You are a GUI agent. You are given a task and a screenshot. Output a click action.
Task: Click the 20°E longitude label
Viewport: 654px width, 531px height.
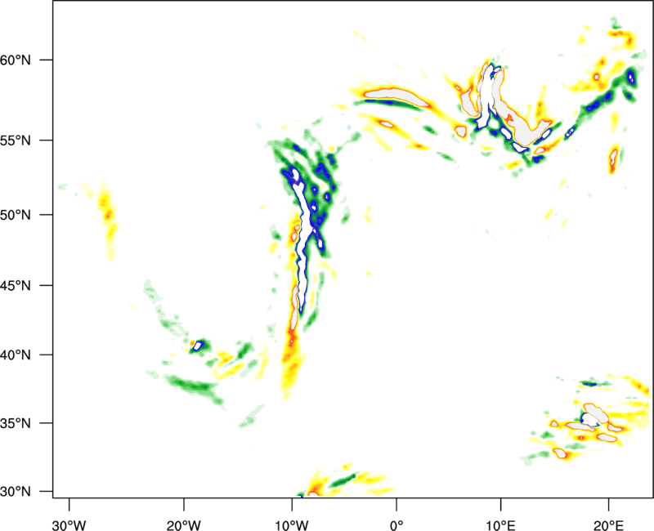click(x=608, y=525)
